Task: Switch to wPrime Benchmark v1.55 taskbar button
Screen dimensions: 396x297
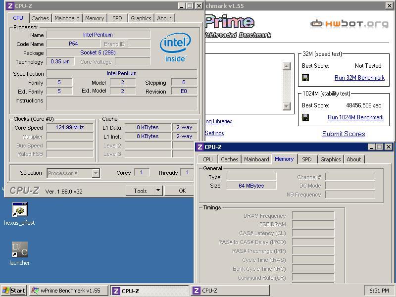Action: [69, 291]
